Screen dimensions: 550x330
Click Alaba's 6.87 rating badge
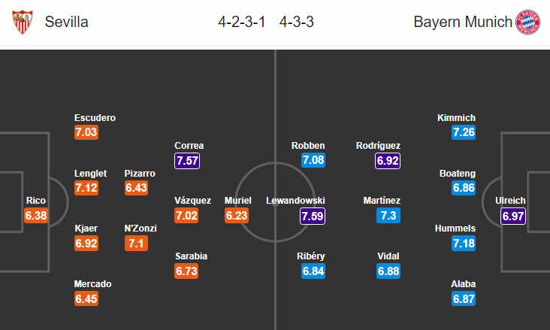464,299
